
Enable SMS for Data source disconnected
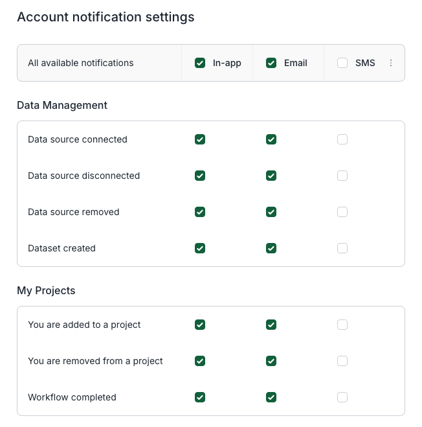pos(342,176)
